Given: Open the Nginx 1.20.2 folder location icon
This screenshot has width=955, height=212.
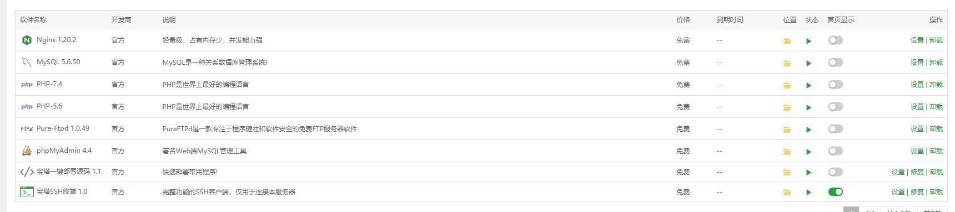Looking at the screenshot, I should 787,41.
